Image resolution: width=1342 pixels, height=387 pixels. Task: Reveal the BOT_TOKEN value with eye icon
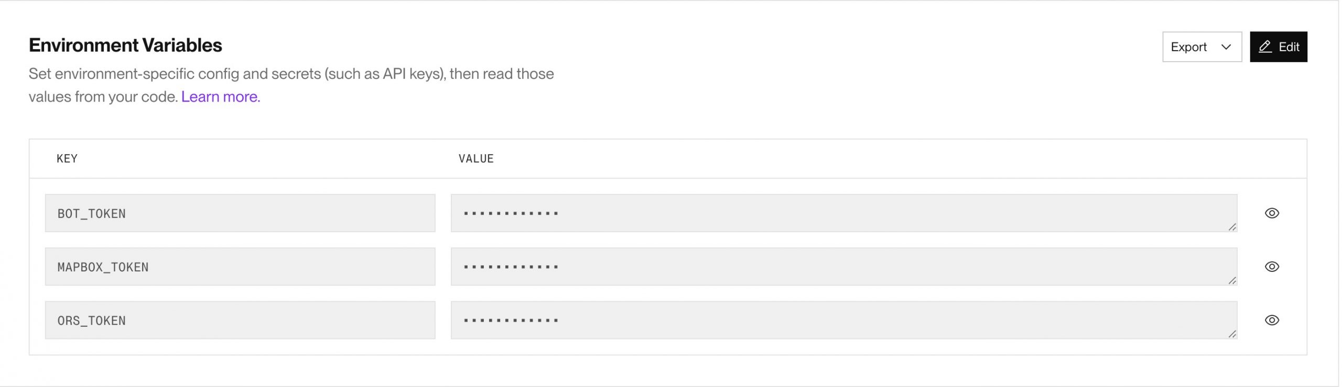pyautogui.click(x=1272, y=213)
